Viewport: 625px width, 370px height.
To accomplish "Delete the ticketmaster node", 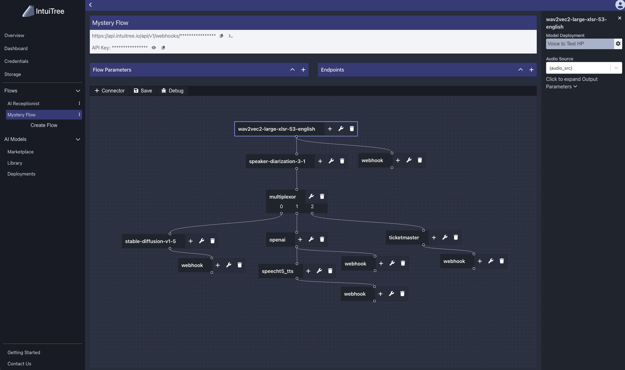I will point(456,237).
